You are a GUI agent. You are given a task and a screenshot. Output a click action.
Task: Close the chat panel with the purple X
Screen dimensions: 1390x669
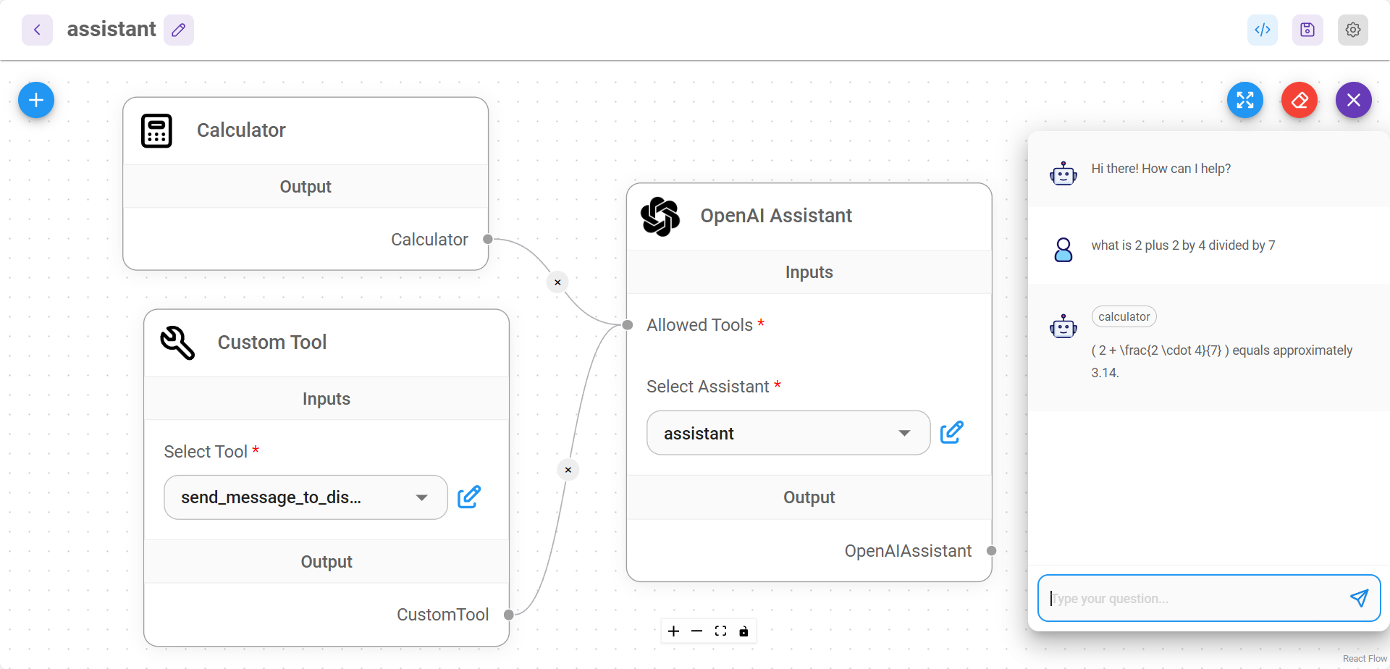1354,100
